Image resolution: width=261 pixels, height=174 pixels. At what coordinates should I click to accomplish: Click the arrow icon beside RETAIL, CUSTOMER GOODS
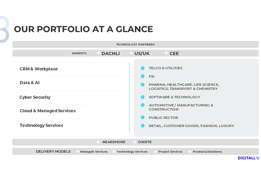(143, 126)
